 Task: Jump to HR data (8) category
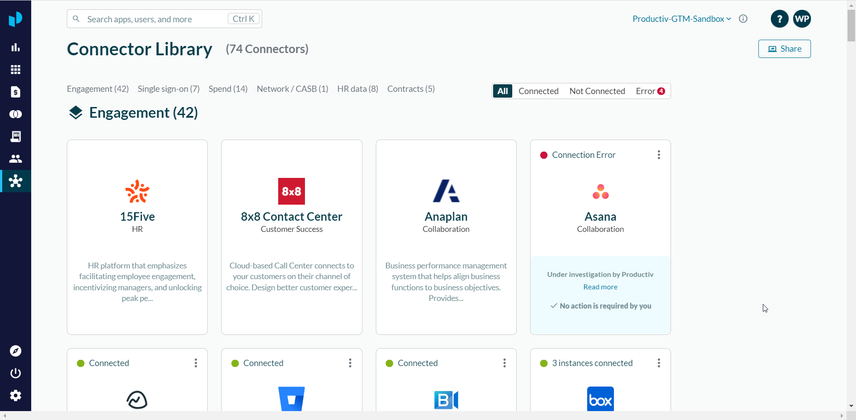pyautogui.click(x=358, y=89)
